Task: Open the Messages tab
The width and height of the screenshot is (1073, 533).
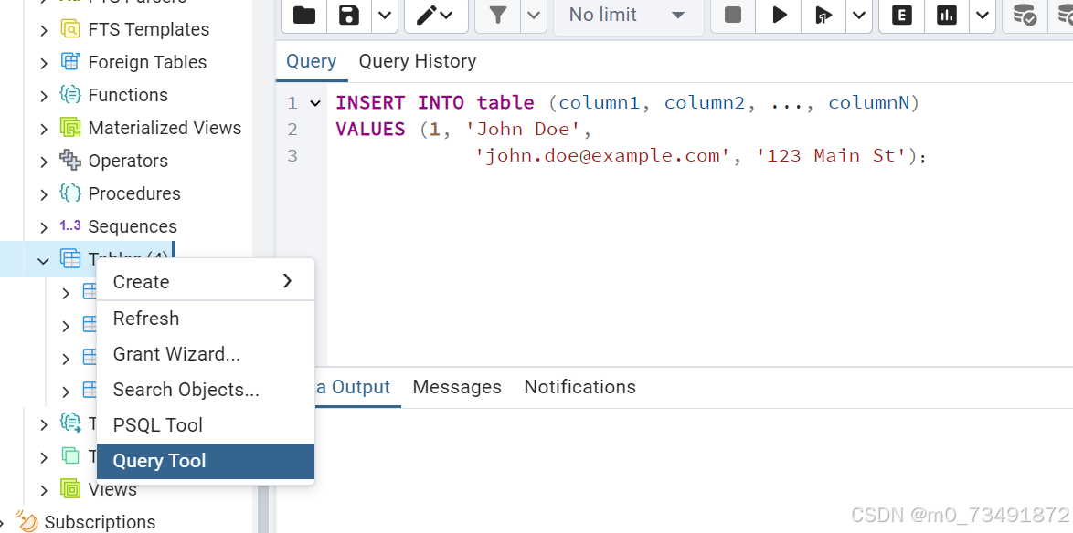Action: click(x=457, y=387)
